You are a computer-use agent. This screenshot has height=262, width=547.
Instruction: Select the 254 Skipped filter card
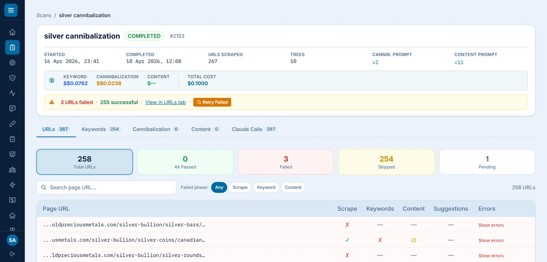tap(386, 162)
